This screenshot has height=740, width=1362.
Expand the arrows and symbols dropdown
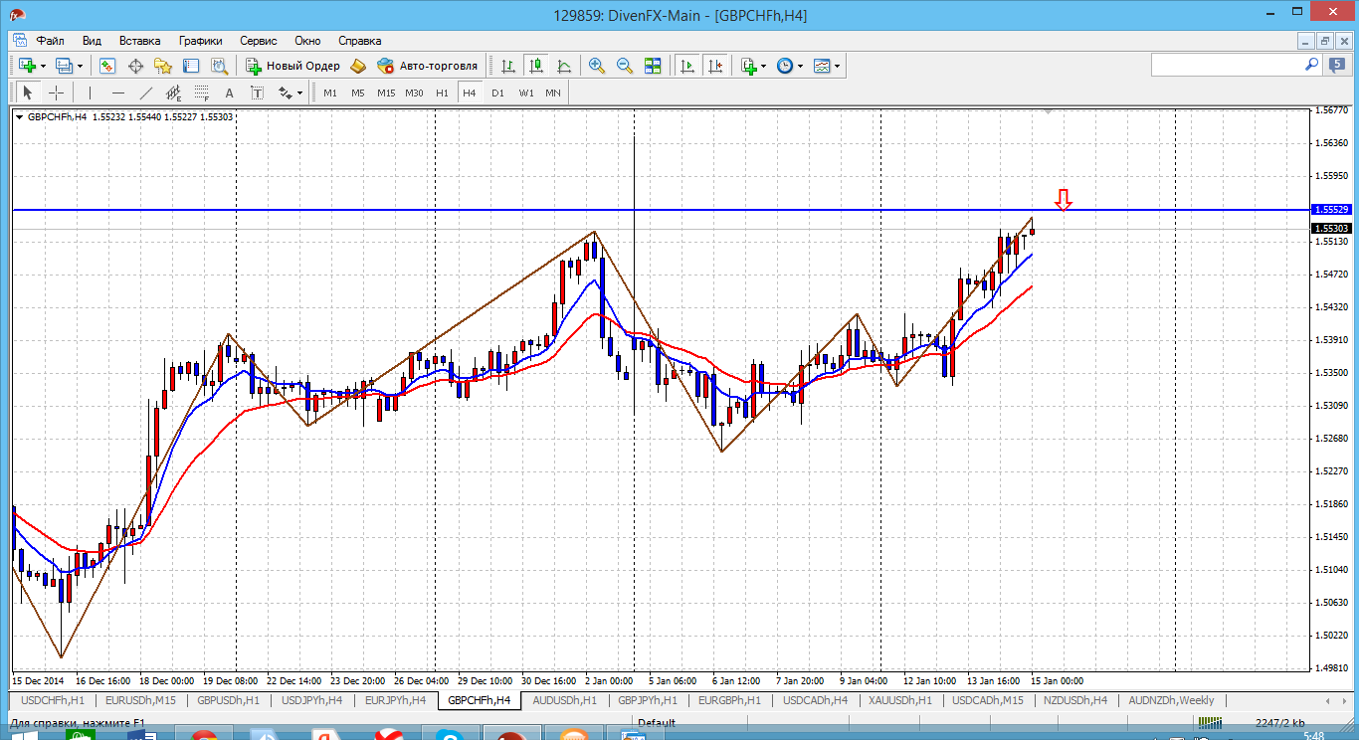(299, 92)
